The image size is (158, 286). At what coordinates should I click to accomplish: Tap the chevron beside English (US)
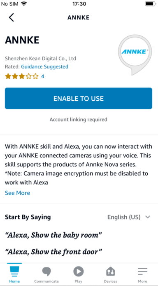148,217
